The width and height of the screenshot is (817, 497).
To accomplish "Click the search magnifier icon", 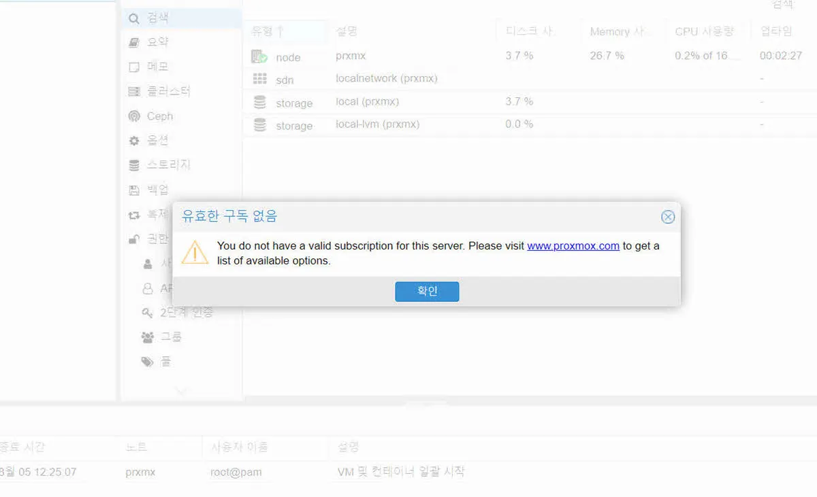I will pos(134,19).
